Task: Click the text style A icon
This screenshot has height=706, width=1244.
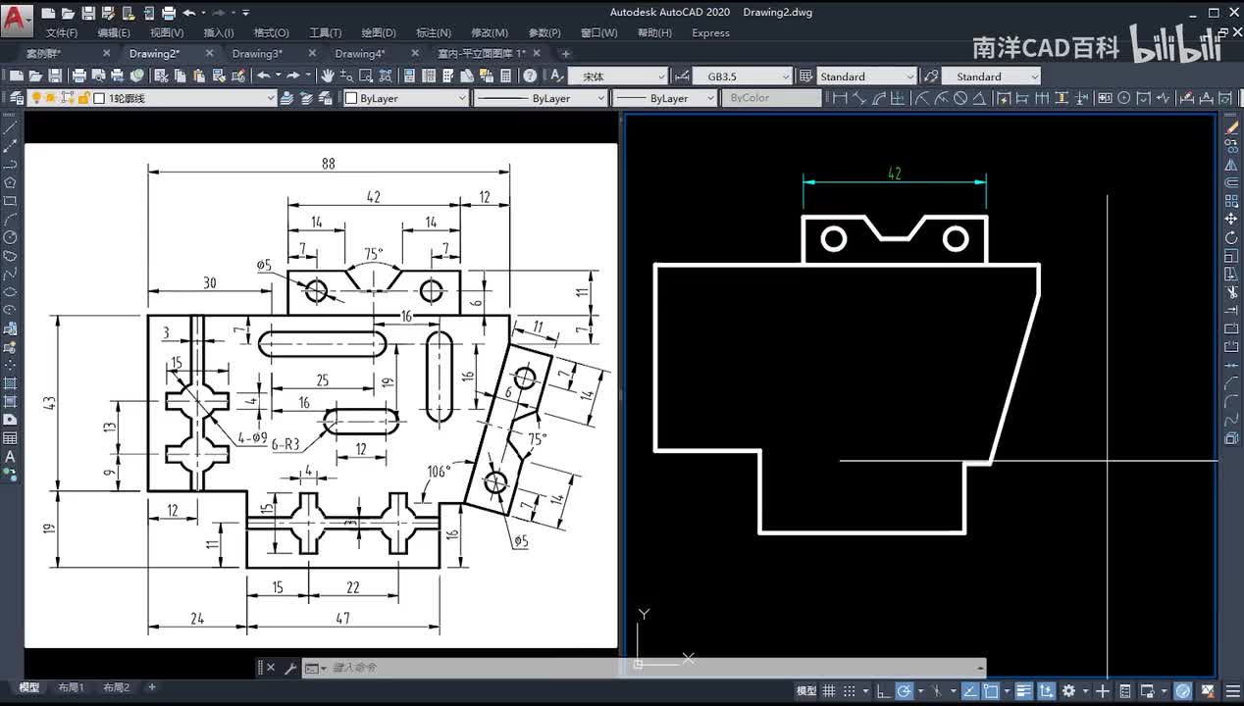Action: click(x=556, y=76)
